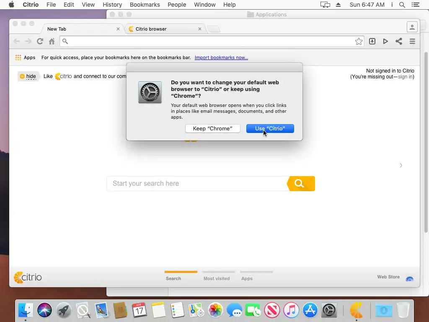
Task: Open the History menu
Action: [112, 5]
